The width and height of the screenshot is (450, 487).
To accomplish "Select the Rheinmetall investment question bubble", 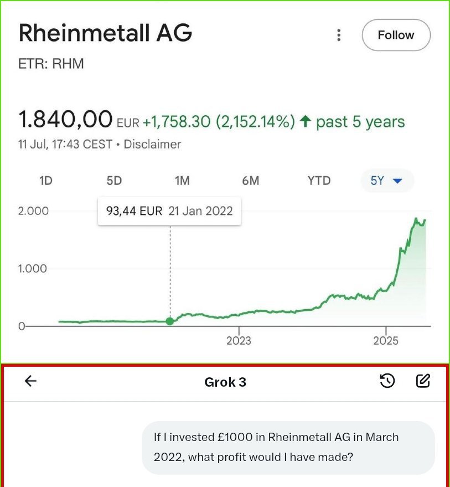I will [x=288, y=448].
